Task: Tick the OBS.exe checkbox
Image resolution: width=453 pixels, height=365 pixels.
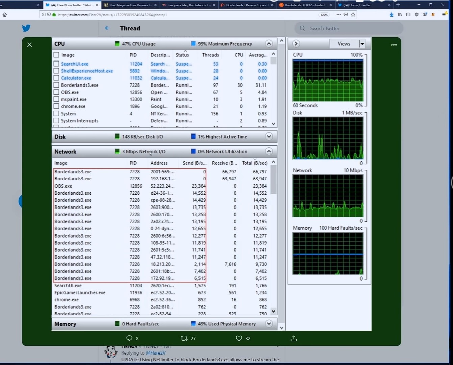Action: [56, 92]
